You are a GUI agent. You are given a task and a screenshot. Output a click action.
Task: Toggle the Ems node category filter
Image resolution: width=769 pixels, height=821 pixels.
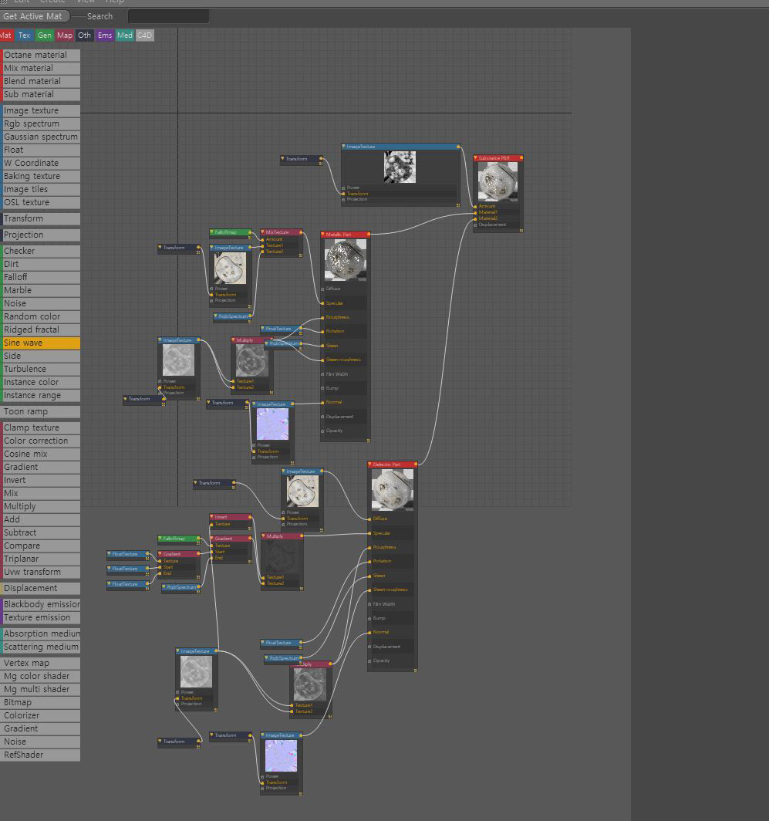[105, 35]
